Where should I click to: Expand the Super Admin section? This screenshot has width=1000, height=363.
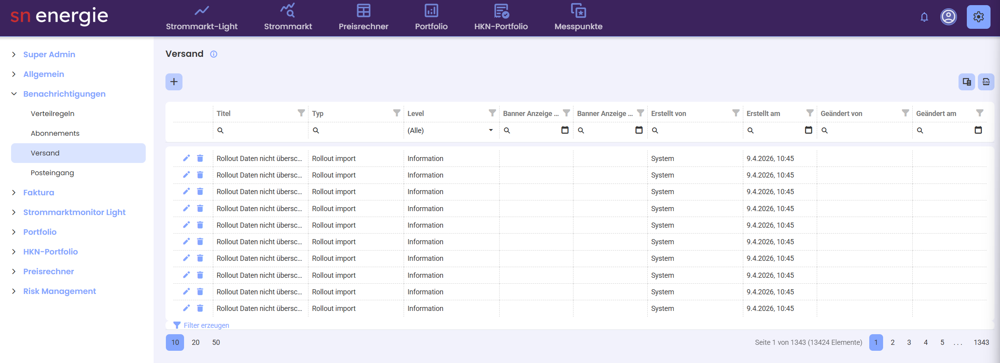[x=14, y=54]
